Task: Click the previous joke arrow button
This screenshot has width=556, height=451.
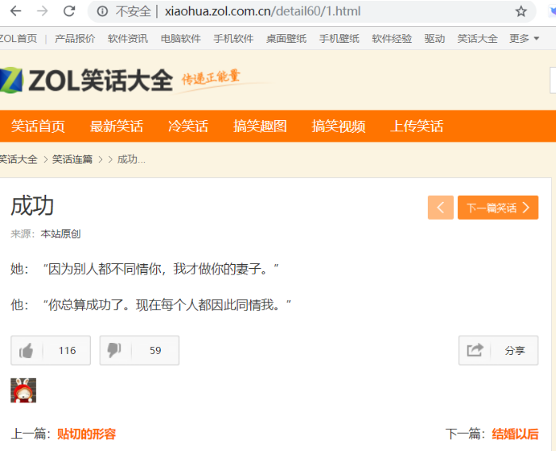Action: 440,208
